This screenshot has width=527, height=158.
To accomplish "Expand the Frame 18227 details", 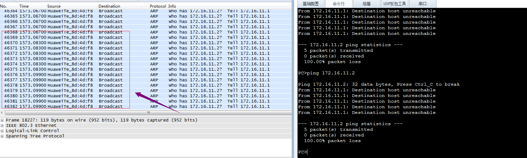I will tap(2, 120).
